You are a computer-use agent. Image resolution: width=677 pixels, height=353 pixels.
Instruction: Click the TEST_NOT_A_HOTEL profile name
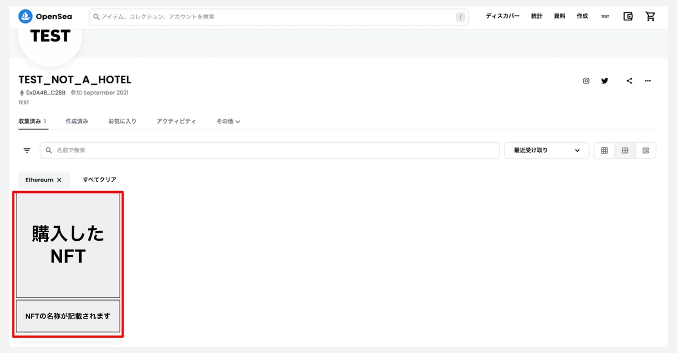point(74,80)
